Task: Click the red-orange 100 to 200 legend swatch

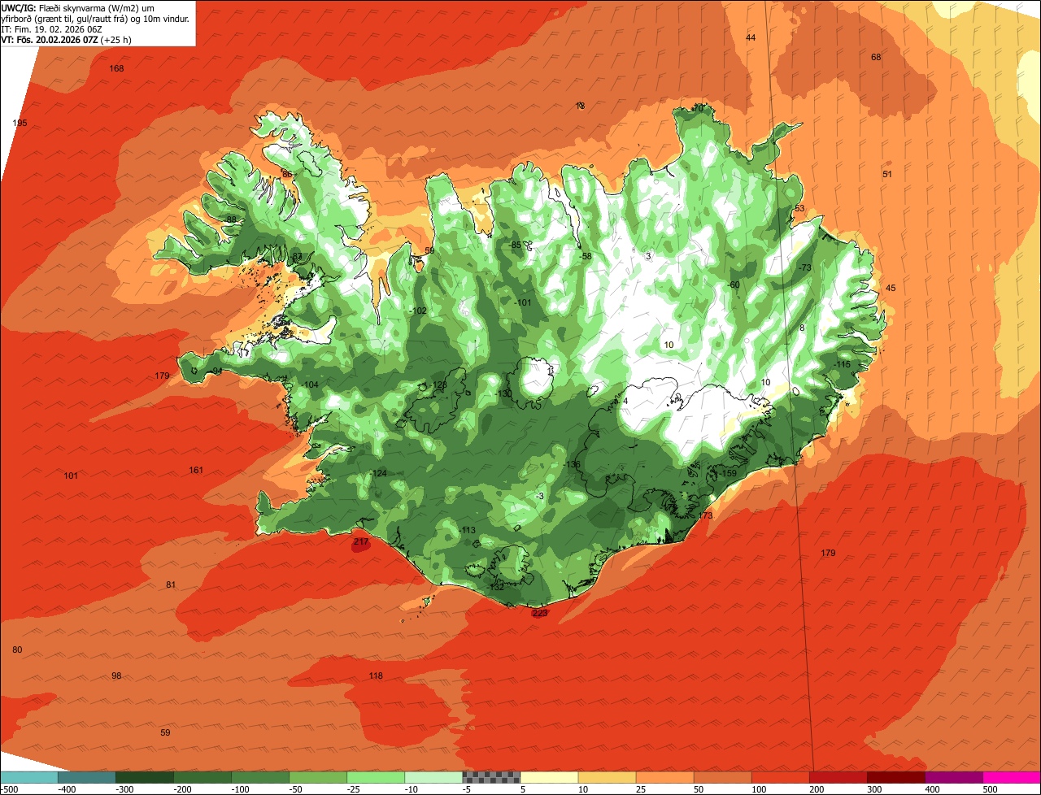Action: (780, 777)
